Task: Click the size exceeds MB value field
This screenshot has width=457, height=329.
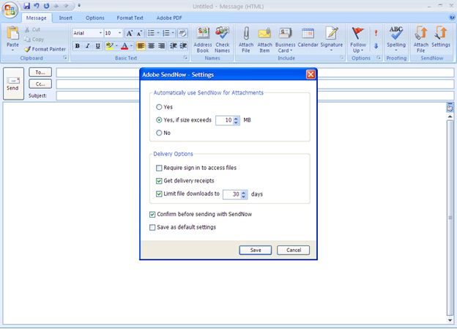Action: (224, 120)
